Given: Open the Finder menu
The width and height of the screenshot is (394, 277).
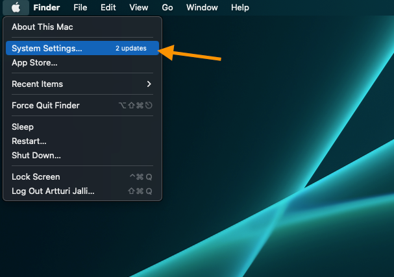Looking at the screenshot, I should (47, 8).
